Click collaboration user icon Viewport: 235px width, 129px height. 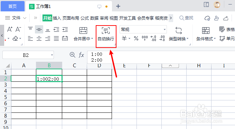(216, 18)
